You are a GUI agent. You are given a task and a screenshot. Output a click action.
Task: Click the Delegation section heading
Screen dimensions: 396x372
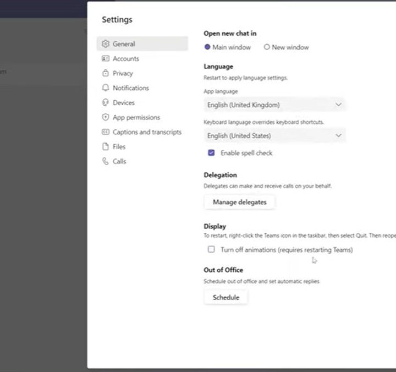(x=220, y=175)
